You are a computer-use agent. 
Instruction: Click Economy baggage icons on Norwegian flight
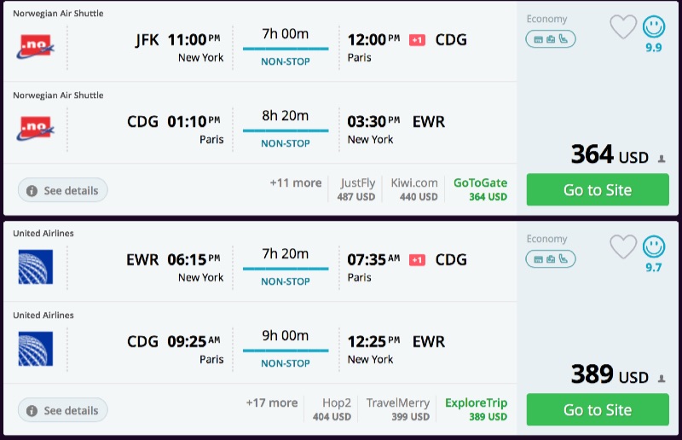(551, 38)
